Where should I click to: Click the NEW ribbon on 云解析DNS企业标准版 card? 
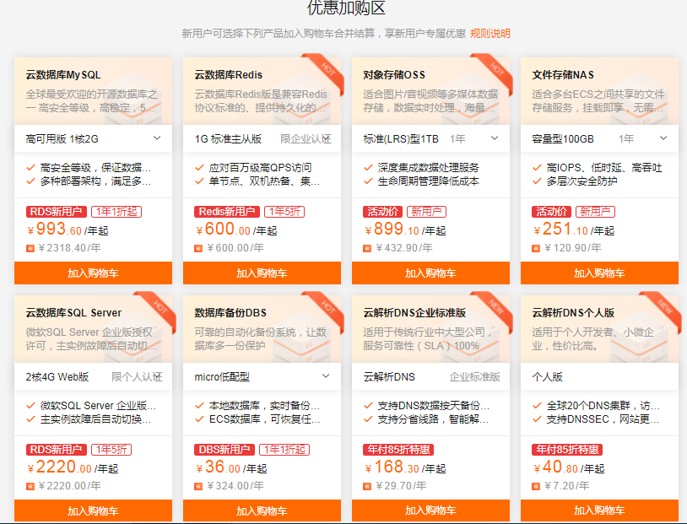495,308
